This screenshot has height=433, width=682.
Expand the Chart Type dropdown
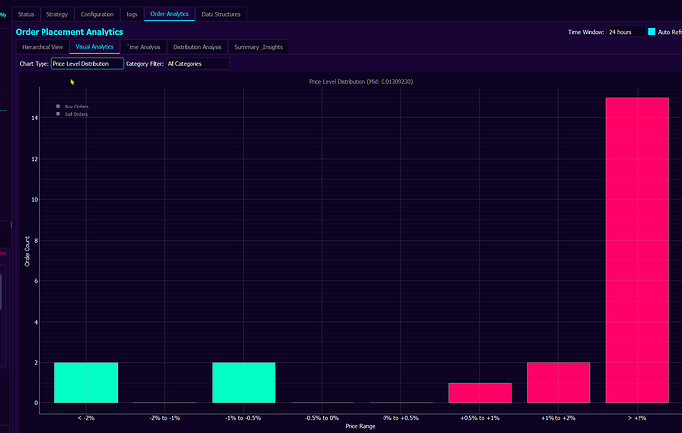tap(87, 64)
